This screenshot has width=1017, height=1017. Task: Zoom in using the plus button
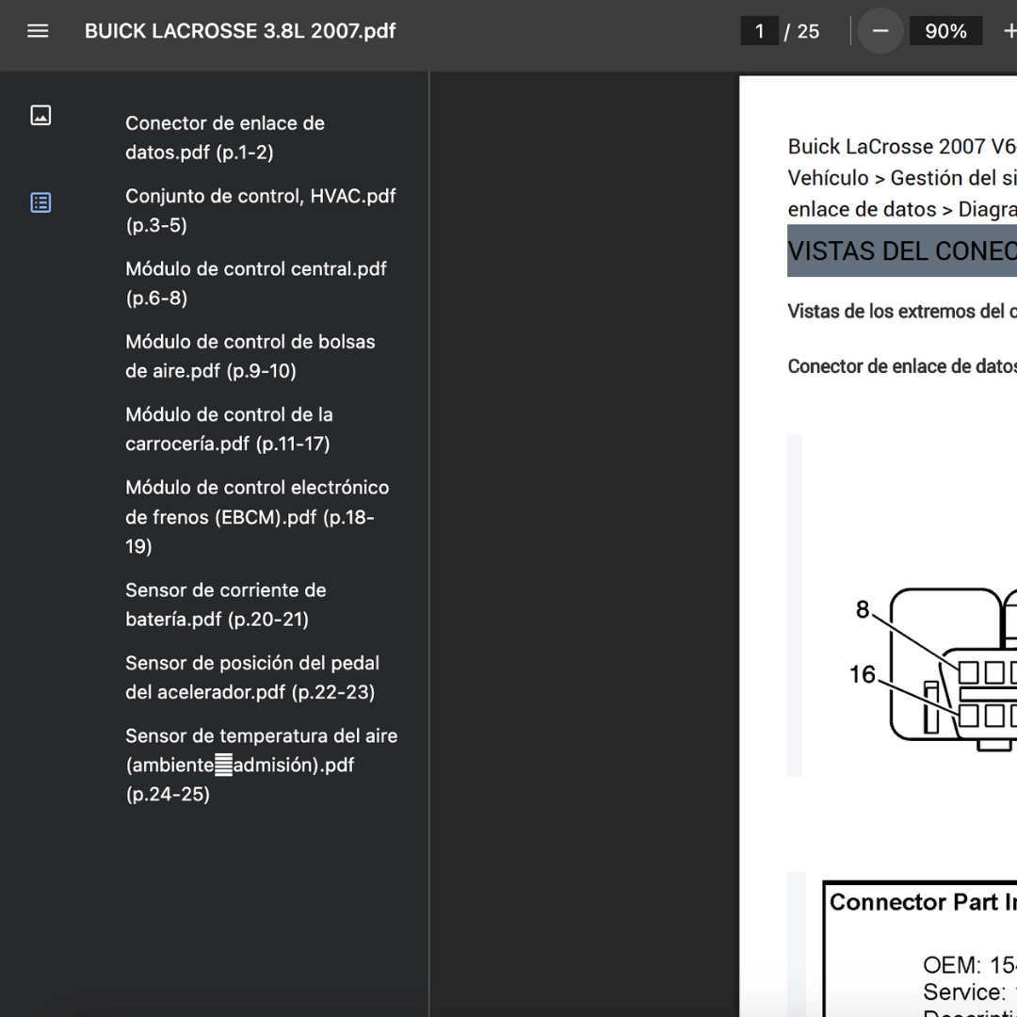1009,31
